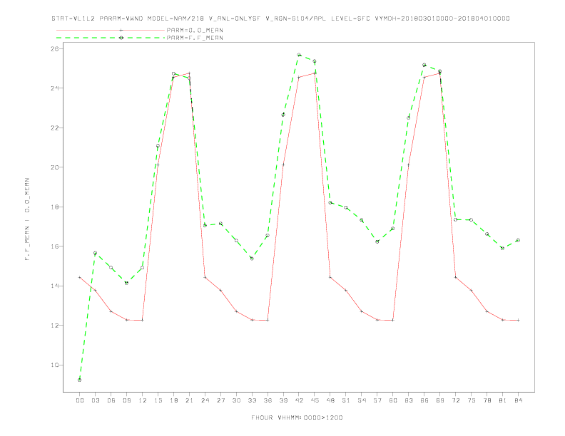Click V_ANL=ONLYSF in the chart title

point(235,19)
